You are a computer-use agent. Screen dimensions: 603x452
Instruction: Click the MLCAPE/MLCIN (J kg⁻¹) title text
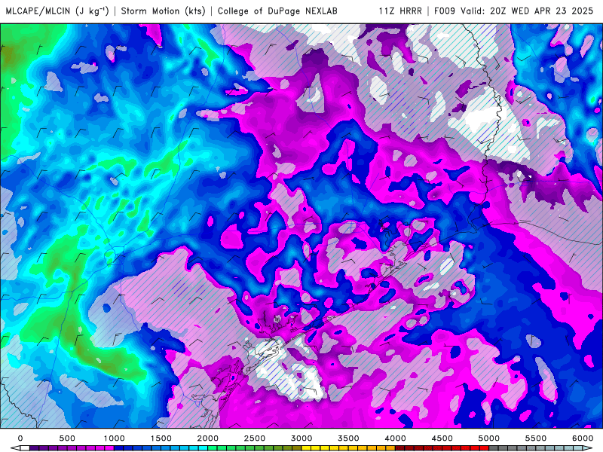(x=57, y=11)
